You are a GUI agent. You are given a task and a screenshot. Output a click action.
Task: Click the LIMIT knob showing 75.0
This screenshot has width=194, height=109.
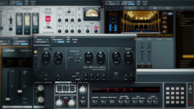tap(46, 75)
